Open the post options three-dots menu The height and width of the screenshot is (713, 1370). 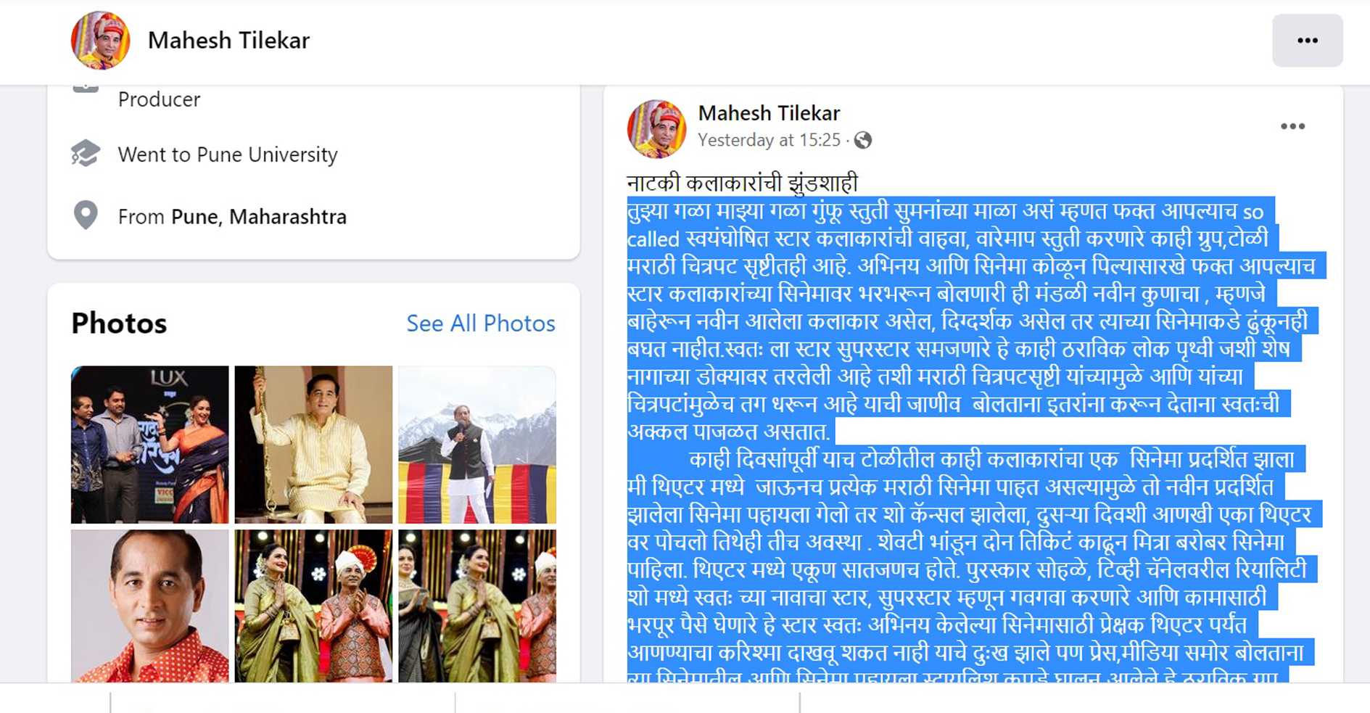click(1292, 126)
